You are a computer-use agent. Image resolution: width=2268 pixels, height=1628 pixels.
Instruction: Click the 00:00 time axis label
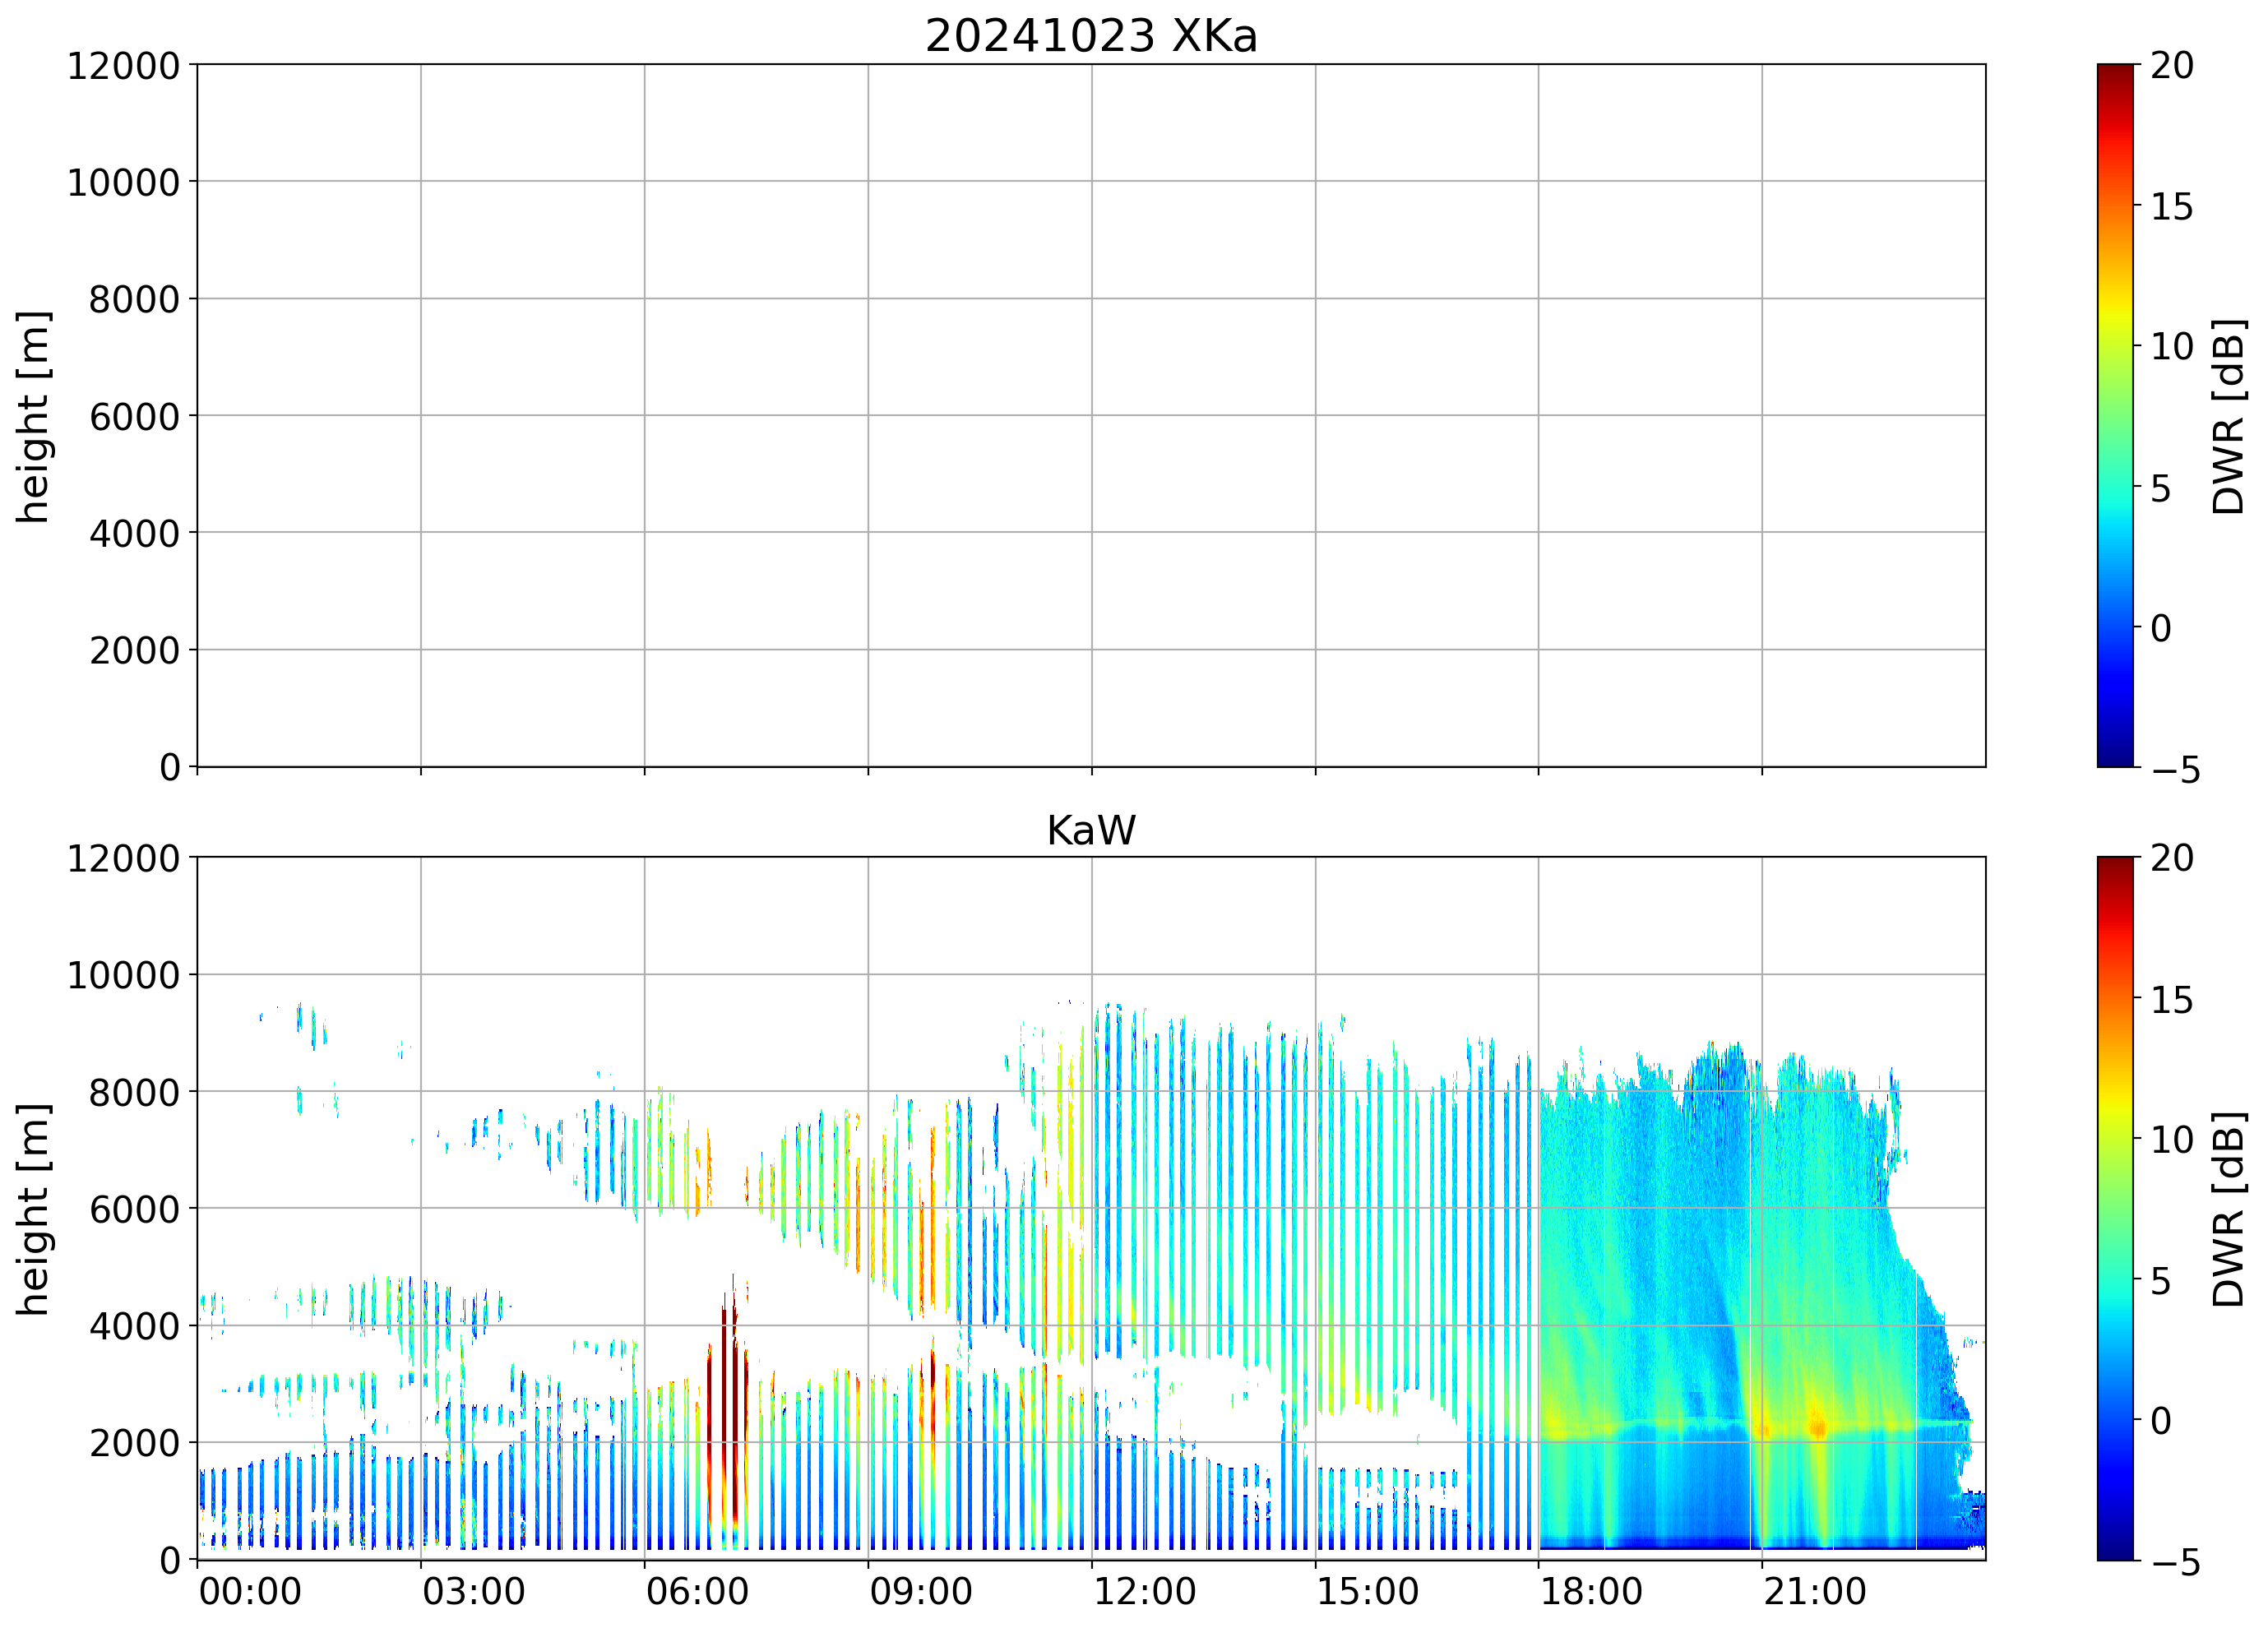click(250, 1591)
